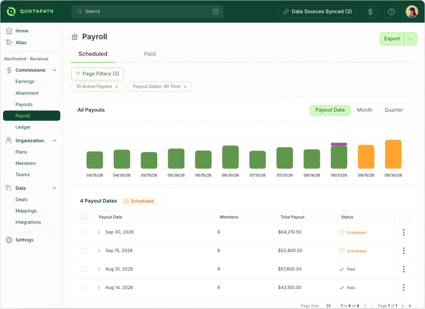Collapse the Organization section chevron
The image size is (425, 309).
(54, 141)
